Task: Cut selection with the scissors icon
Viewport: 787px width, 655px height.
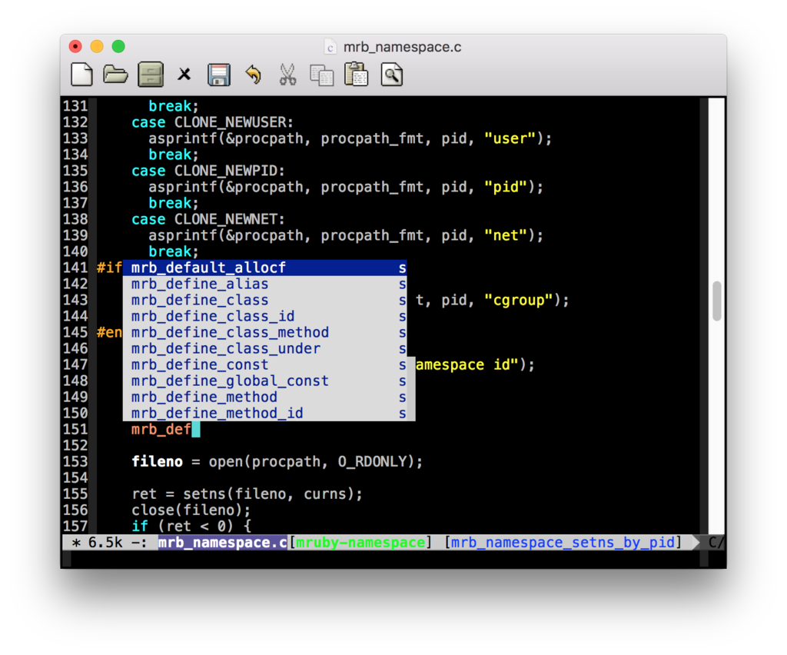Action: [x=287, y=75]
